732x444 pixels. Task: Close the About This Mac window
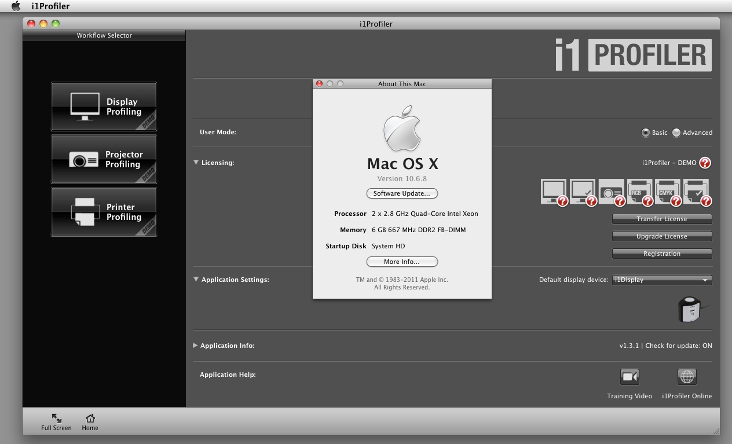(319, 84)
